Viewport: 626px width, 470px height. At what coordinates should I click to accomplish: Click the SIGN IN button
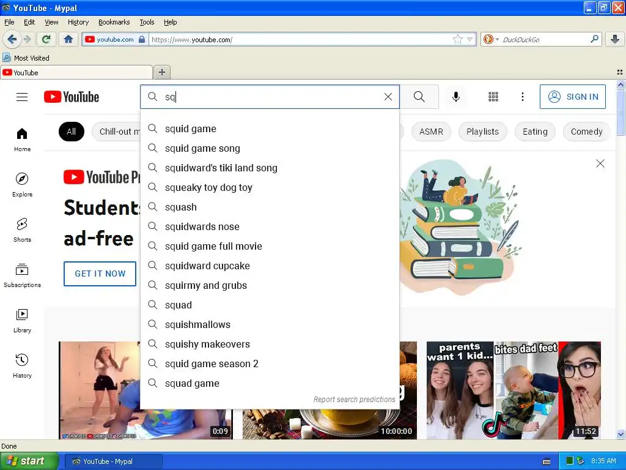pos(572,97)
